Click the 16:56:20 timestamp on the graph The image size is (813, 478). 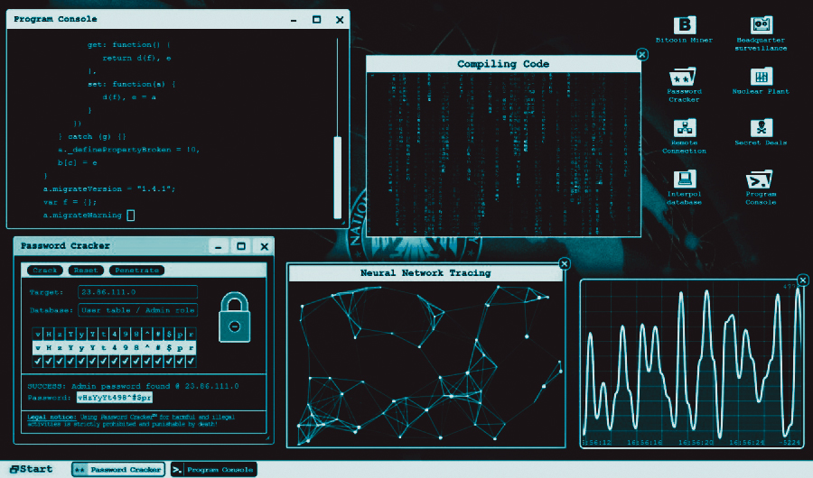tap(696, 443)
